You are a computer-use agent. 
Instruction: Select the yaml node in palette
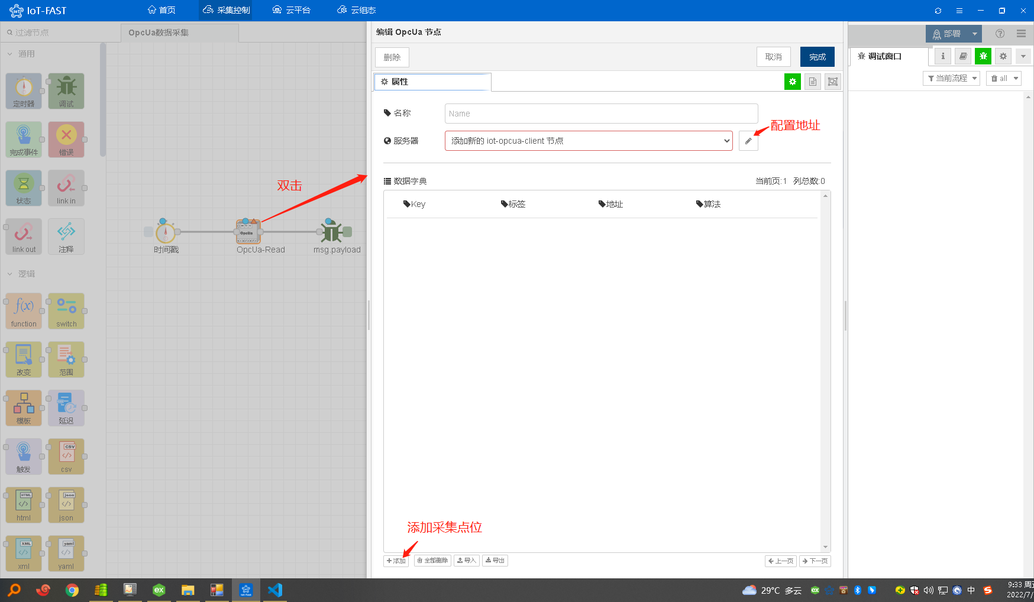(x=66, y=554)
